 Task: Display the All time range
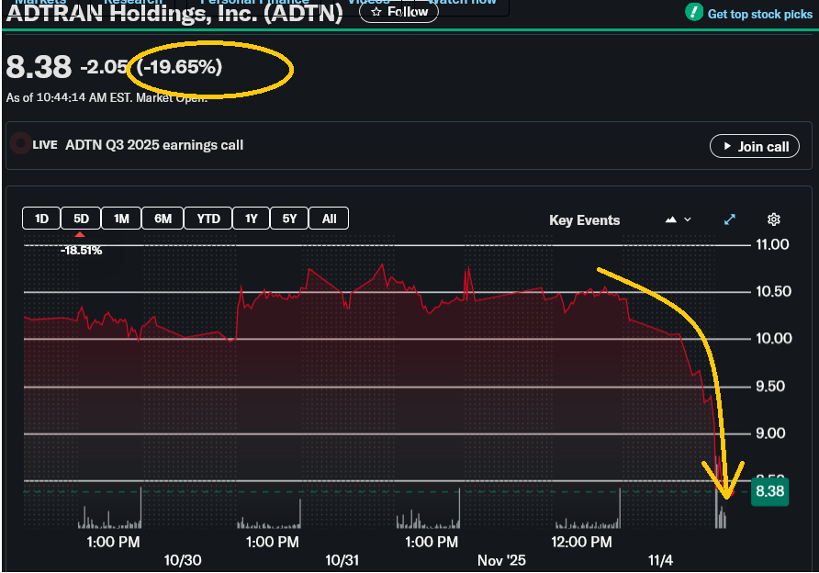(x=329, y=219)
